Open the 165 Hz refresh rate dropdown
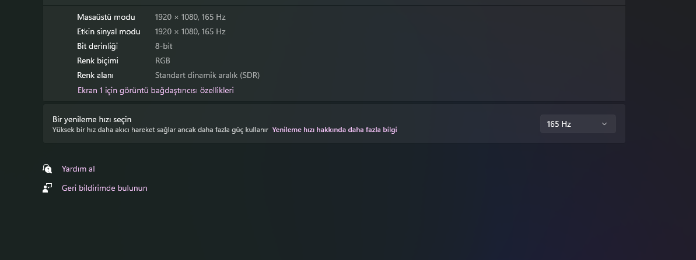Image resolution: width=696 pixels, height=260 pixels. tap(577, 124)
